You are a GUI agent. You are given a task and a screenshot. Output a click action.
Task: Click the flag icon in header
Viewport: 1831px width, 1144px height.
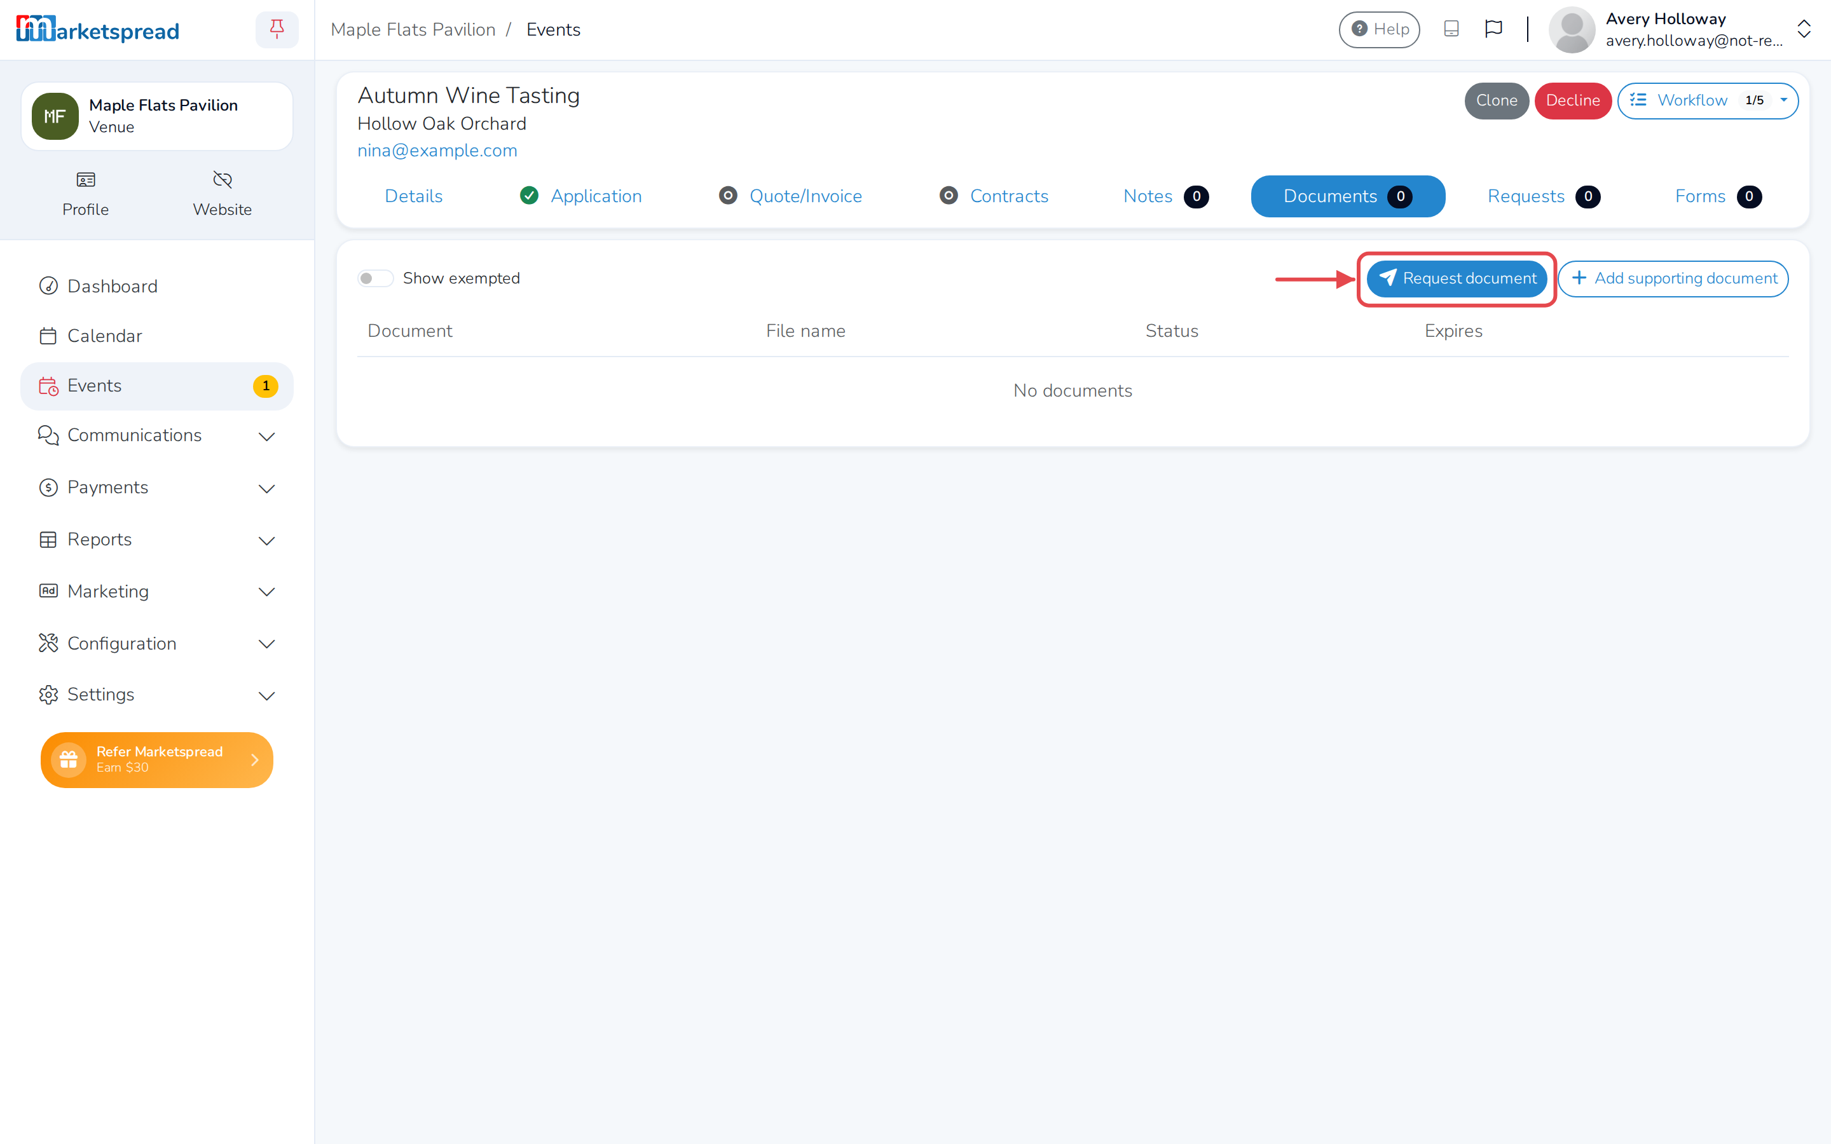pyautogui.click(x=1493, y=29)
